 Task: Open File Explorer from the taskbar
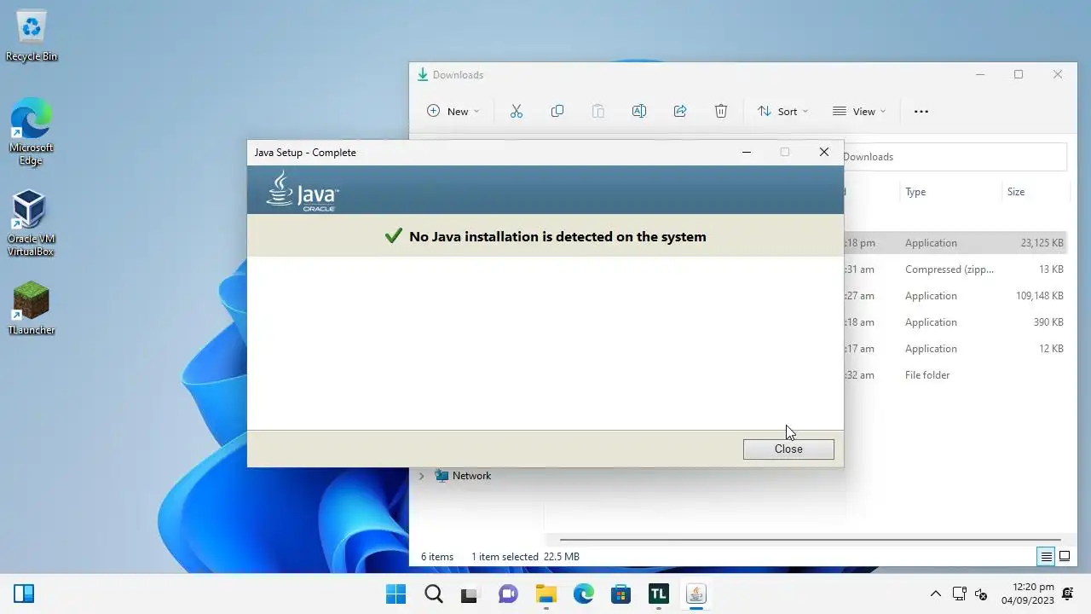coord(545,594)
